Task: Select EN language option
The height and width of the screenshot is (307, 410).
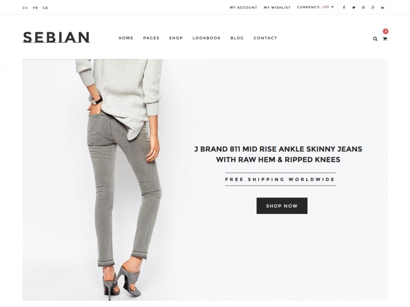Action: tap(25, 8)
